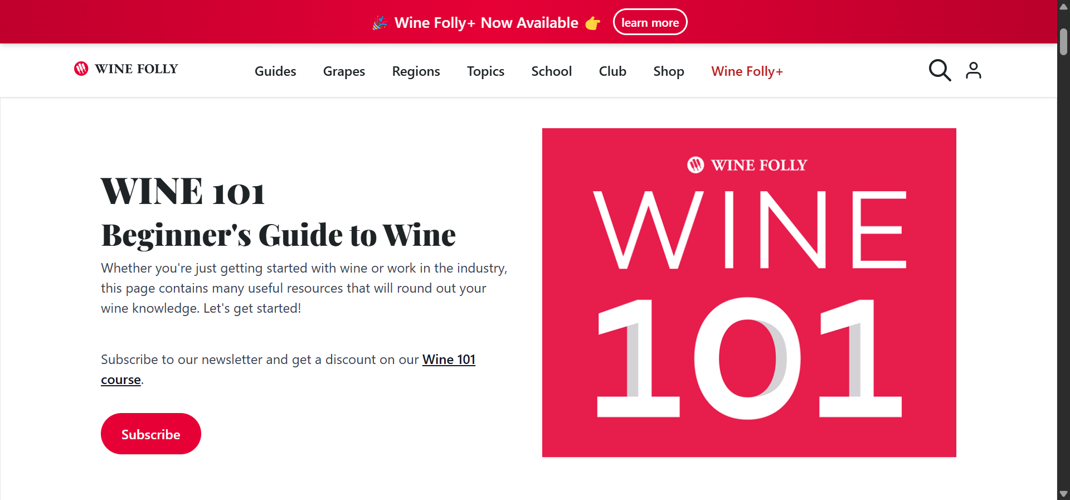
Task: Open the search magnifier icon
Action: click(940, 70)
